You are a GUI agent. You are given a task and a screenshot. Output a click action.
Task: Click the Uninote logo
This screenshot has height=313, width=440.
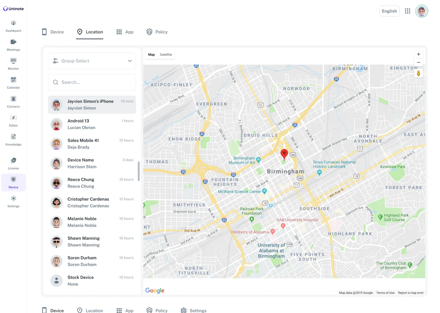pos(13,9)
